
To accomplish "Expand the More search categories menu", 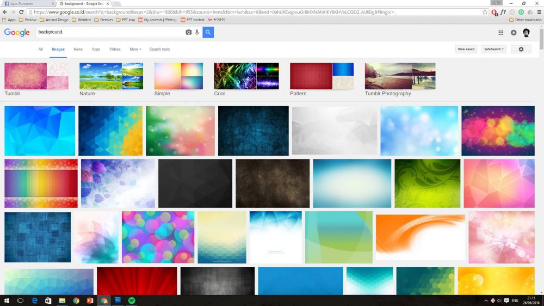I will pos(135,49).
